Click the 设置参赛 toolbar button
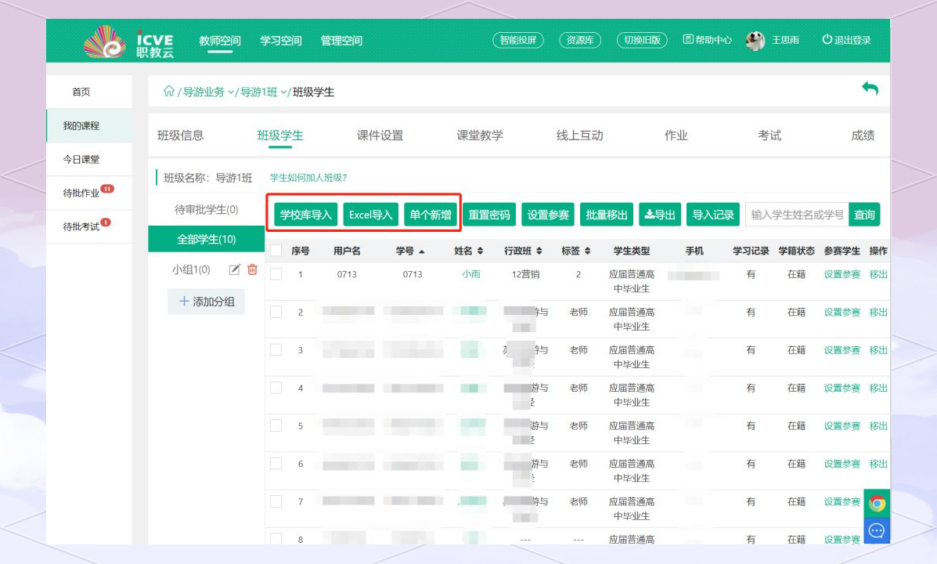Image resolution: width=937 pixels, height=564 pixels. 548,215
